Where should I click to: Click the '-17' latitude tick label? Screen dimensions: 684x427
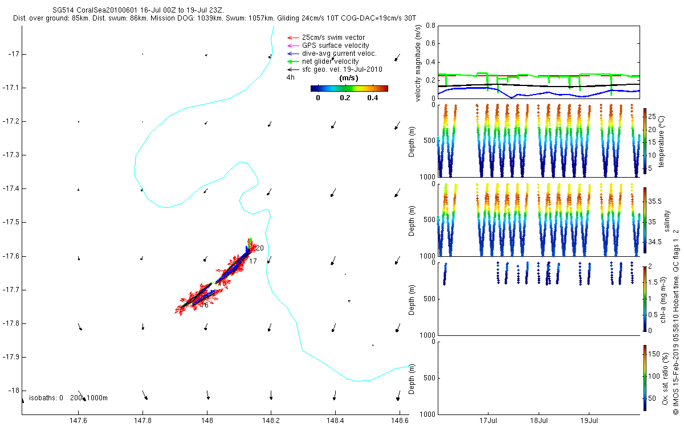pyautogui.click(x=14, y=54)
